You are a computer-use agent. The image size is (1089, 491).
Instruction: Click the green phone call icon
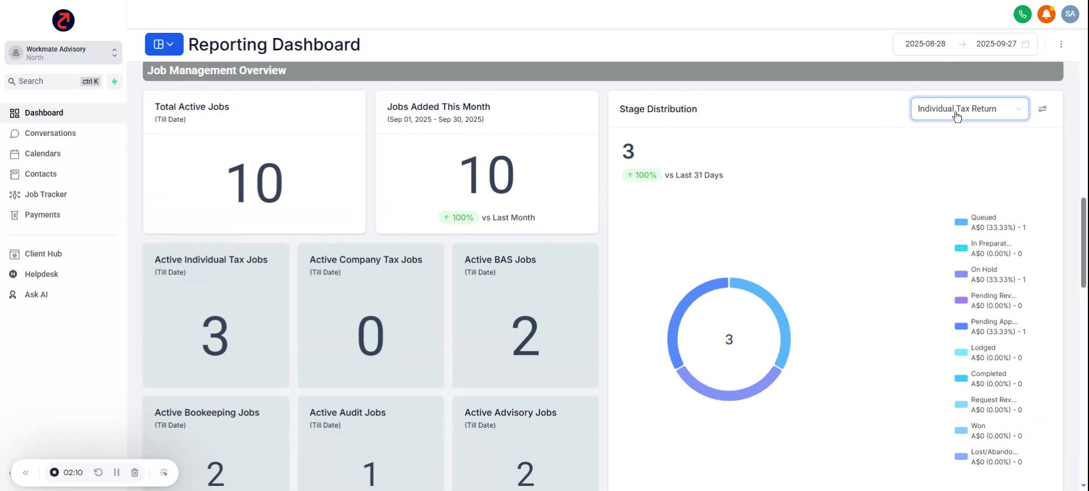[x=1022, y=14]
